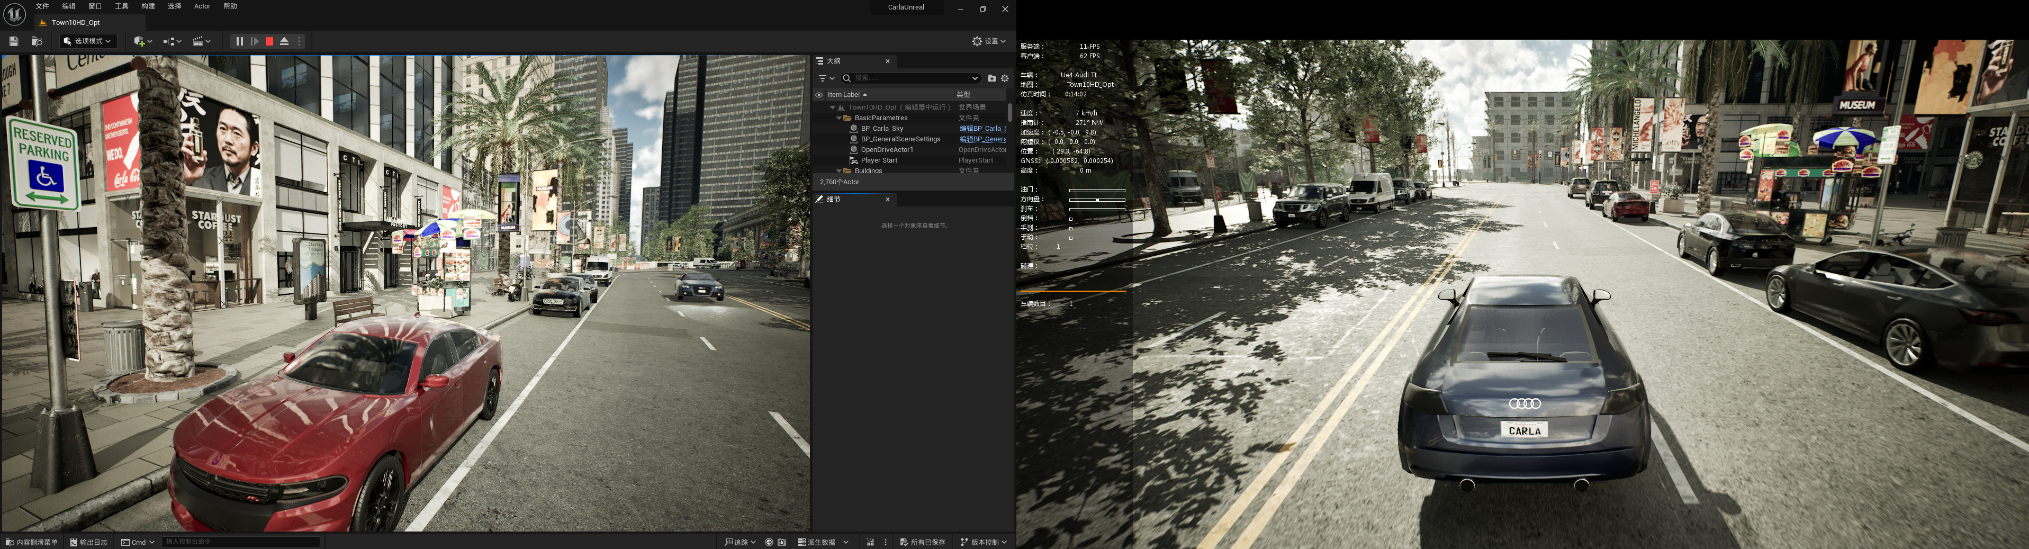The image size is (2029, 549).
Task: Create new folder in the outliner
Action: click(991, 78)
